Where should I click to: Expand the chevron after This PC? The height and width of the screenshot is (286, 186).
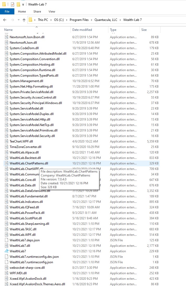pyautogui.click(x=51, y=20)
